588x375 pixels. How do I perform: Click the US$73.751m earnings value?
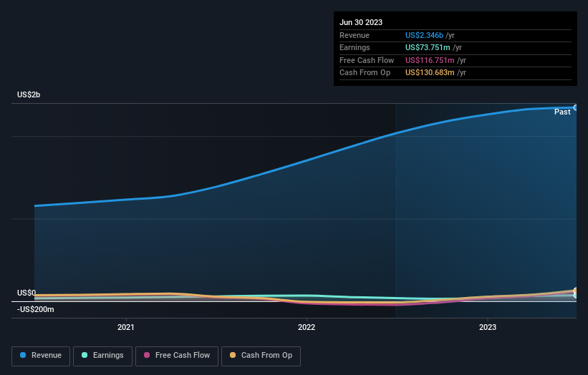(428, 47)
